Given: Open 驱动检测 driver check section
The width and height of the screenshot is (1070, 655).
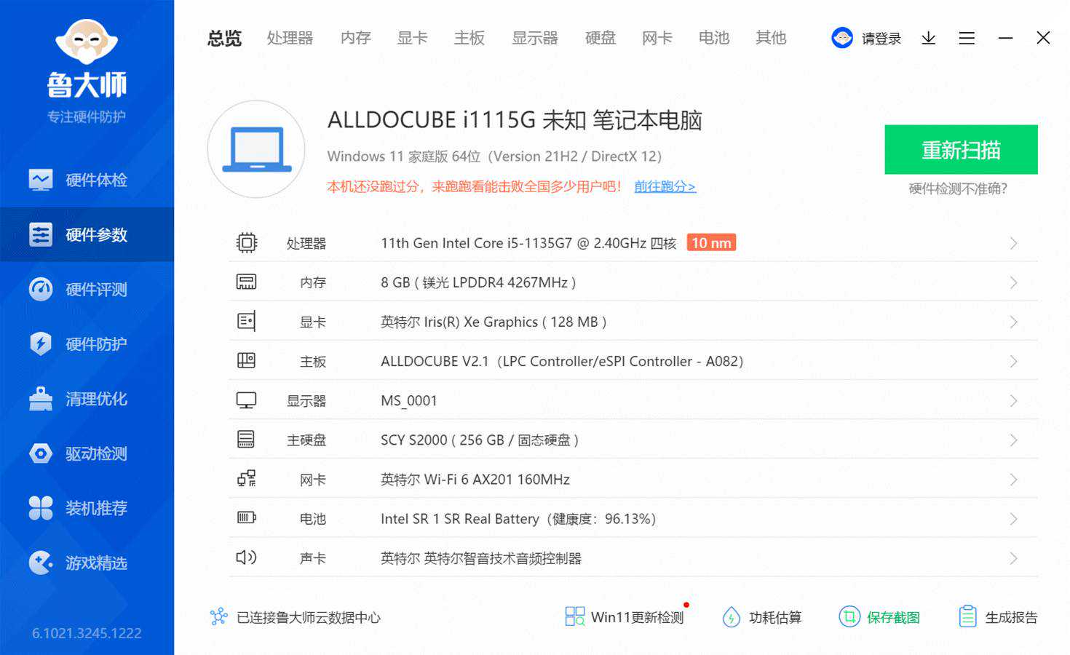Looking at the screenshot, I should [87, 453].
